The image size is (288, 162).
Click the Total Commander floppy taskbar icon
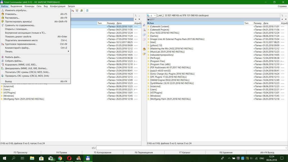[88, 158]
